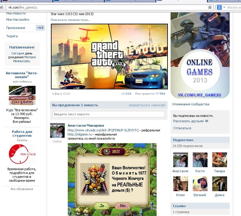This screenshot has width=241, height=216.
Task: Open Упоминания сообщества link
Action: tap(191, 104)
